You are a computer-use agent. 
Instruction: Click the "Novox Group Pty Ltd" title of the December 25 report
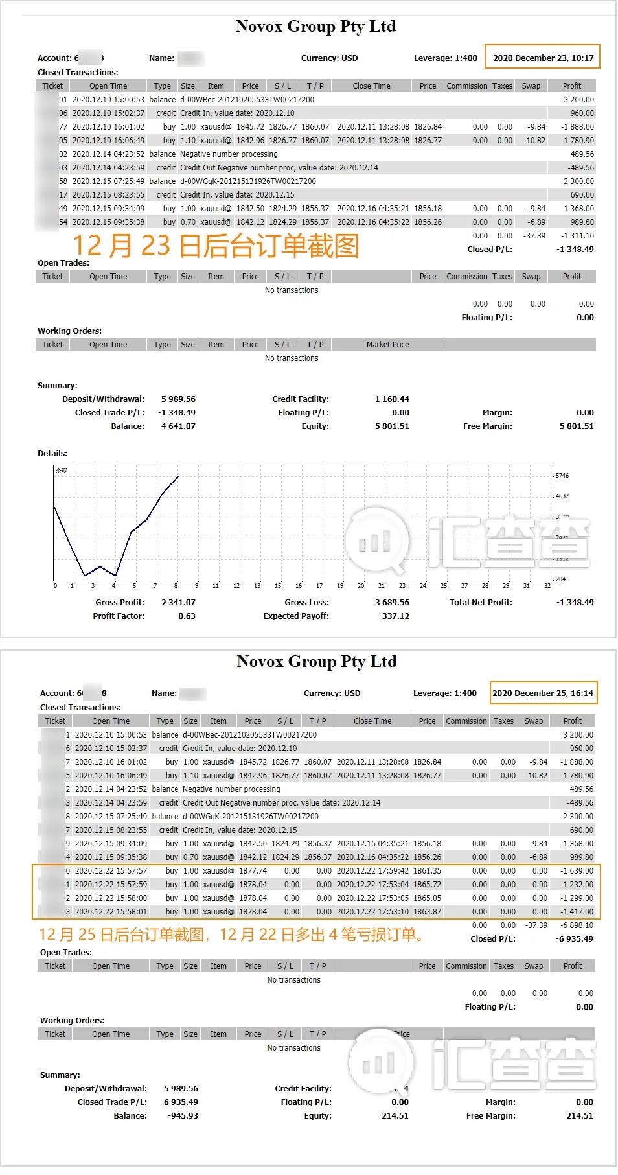tap(317, 661)
